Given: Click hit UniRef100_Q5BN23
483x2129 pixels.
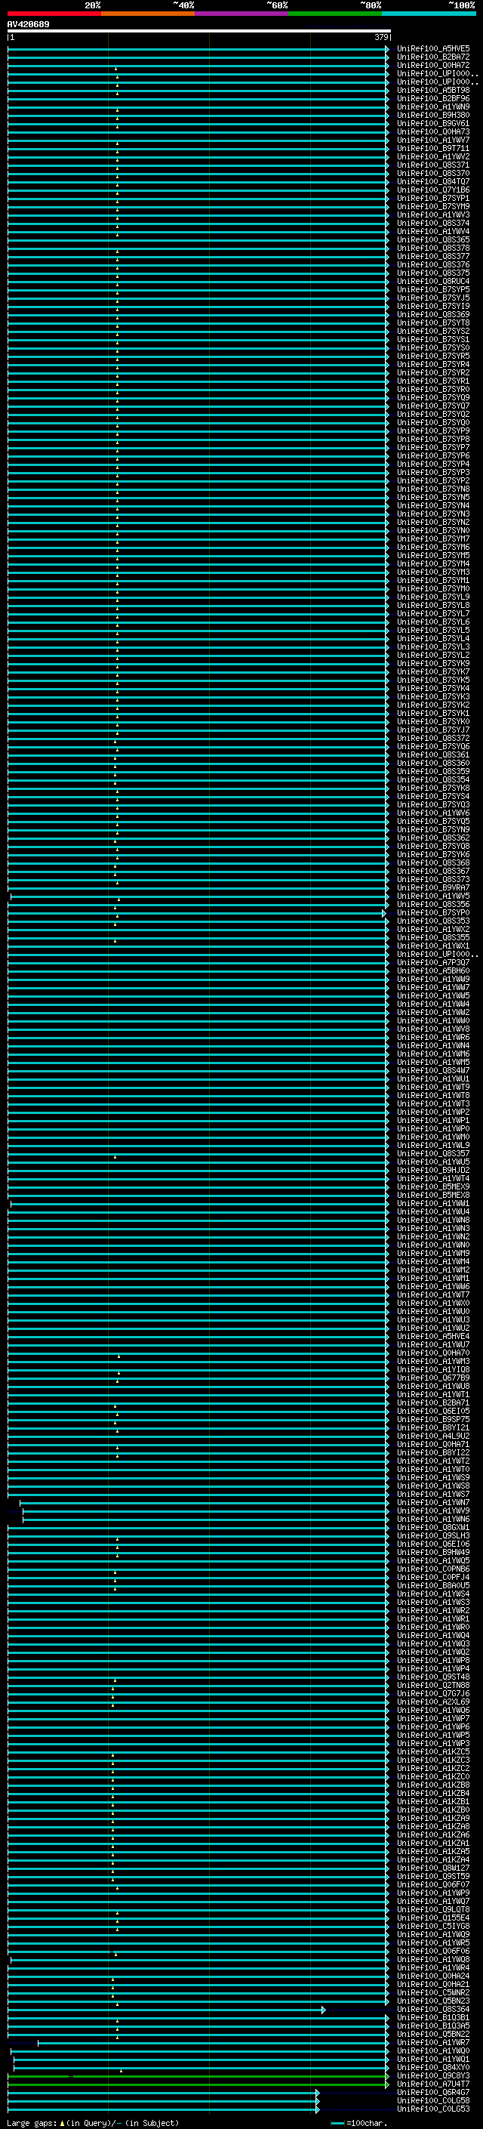Looking at the screenshot, I should (x=433, y=2000).
